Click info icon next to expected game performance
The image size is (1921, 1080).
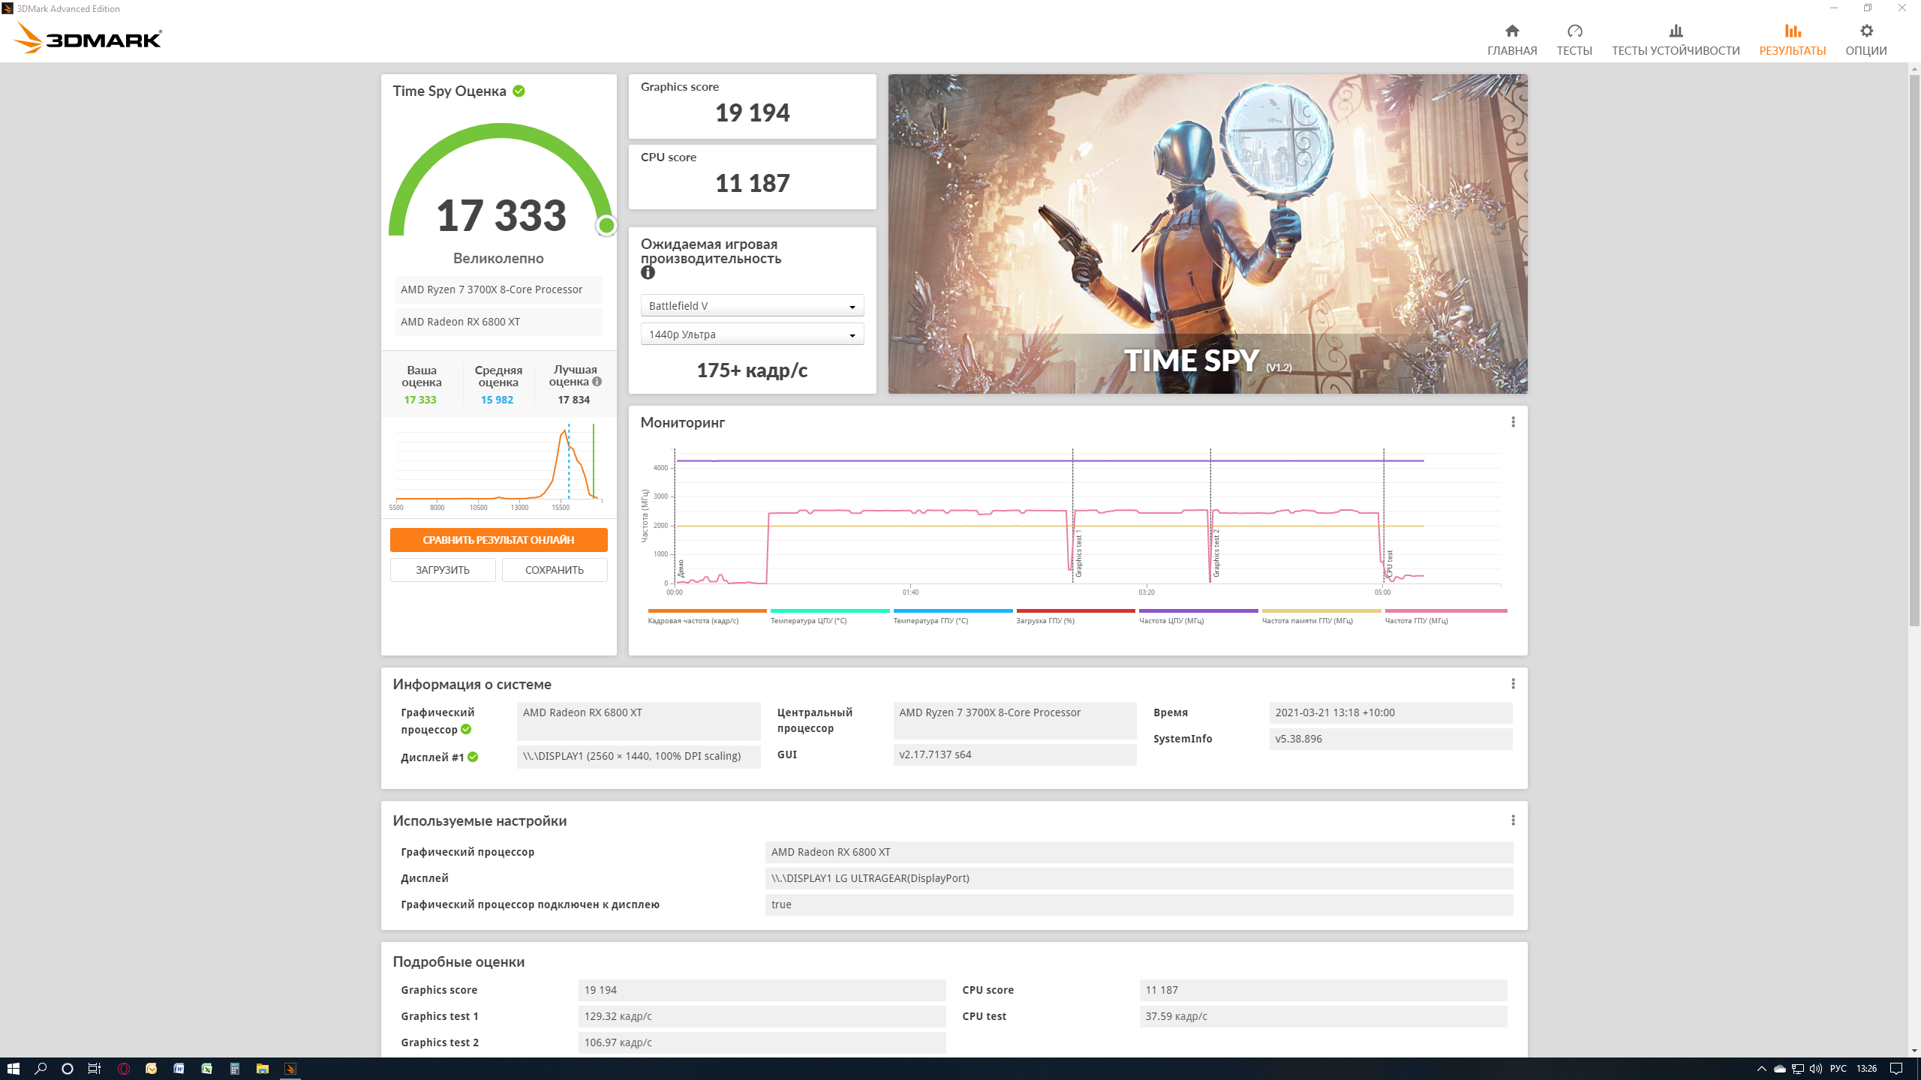[x=648, y=273]
